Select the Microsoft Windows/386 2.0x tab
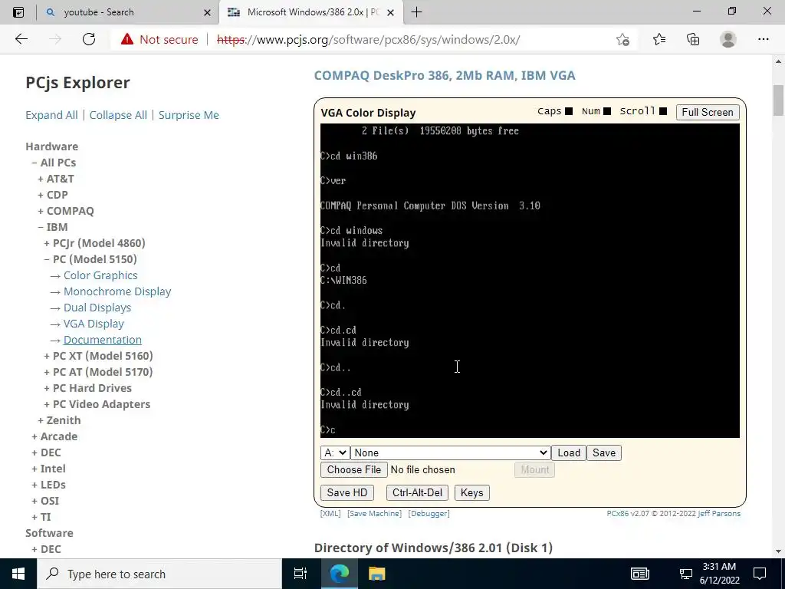This screenshot has width=785, height=589. [x=310, y=12]
